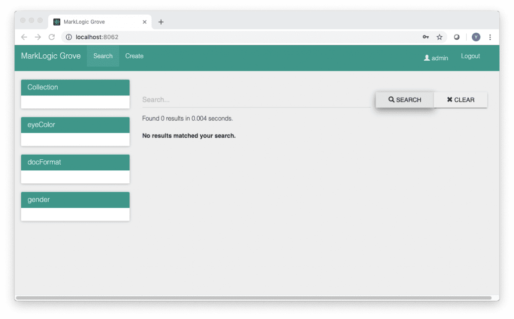514x319 pixels.
Task: Open the Chrome three-dot menu
Action: tap(490, 37)
